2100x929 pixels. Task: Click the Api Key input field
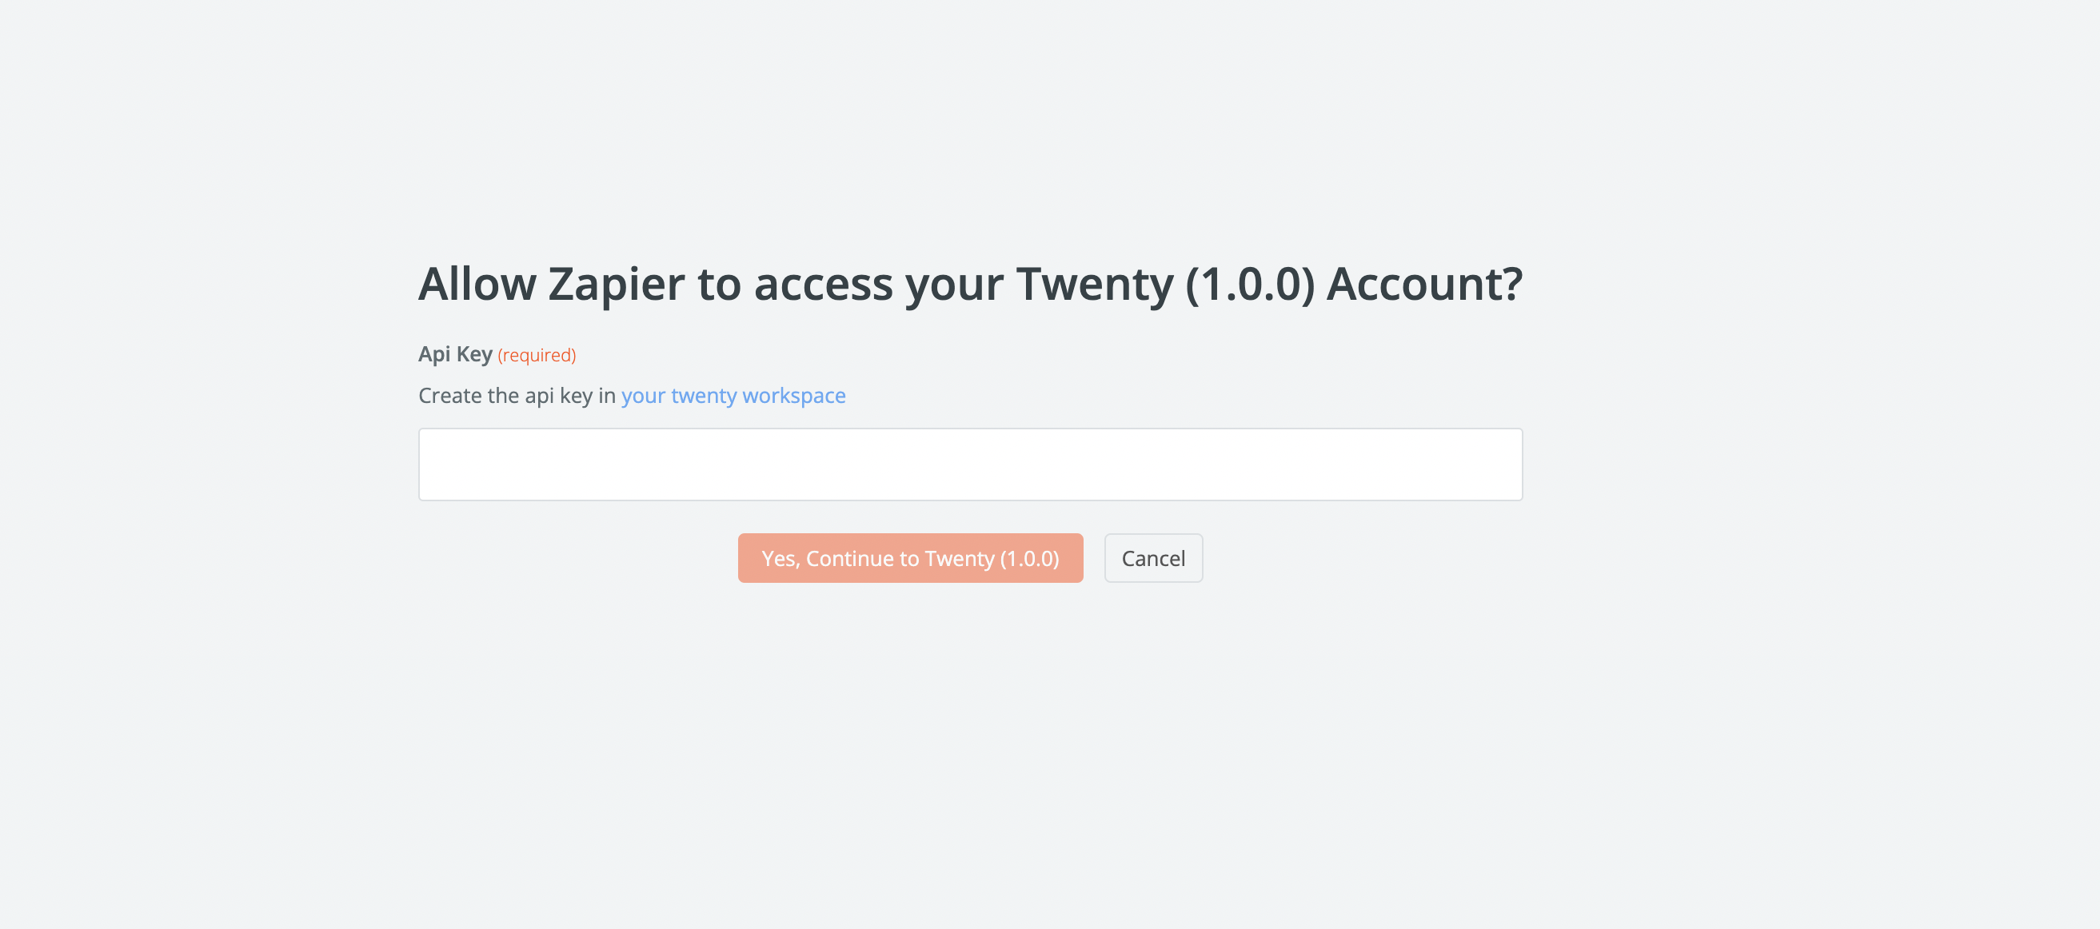point(970,464)
